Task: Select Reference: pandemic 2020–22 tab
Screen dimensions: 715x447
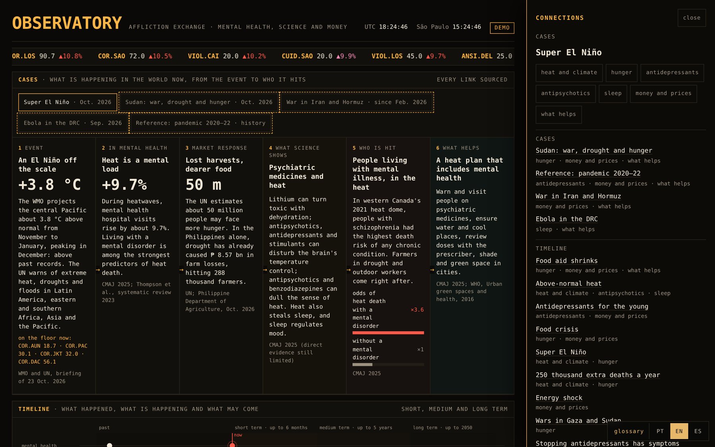Action: pyautogui.click(x=201, y=123)
